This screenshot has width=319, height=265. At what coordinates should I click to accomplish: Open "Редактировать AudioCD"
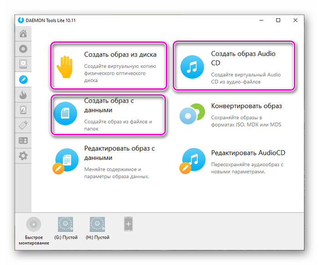[248, 153]
